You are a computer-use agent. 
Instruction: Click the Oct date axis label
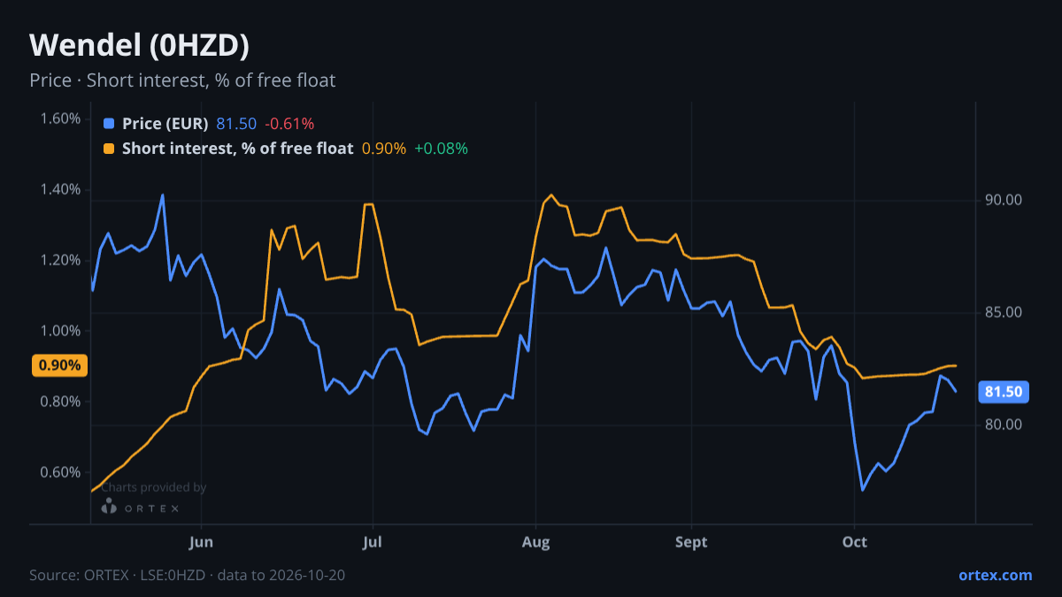click(x=854, y=542)
